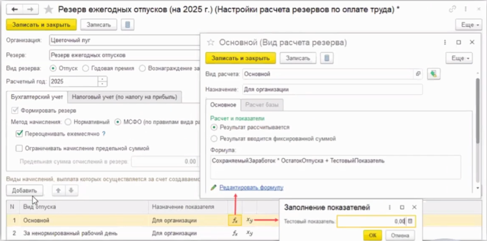Cancel with Отмена in Заполнение показателей
The image size is (487, 241).
(x=399, y=235)
